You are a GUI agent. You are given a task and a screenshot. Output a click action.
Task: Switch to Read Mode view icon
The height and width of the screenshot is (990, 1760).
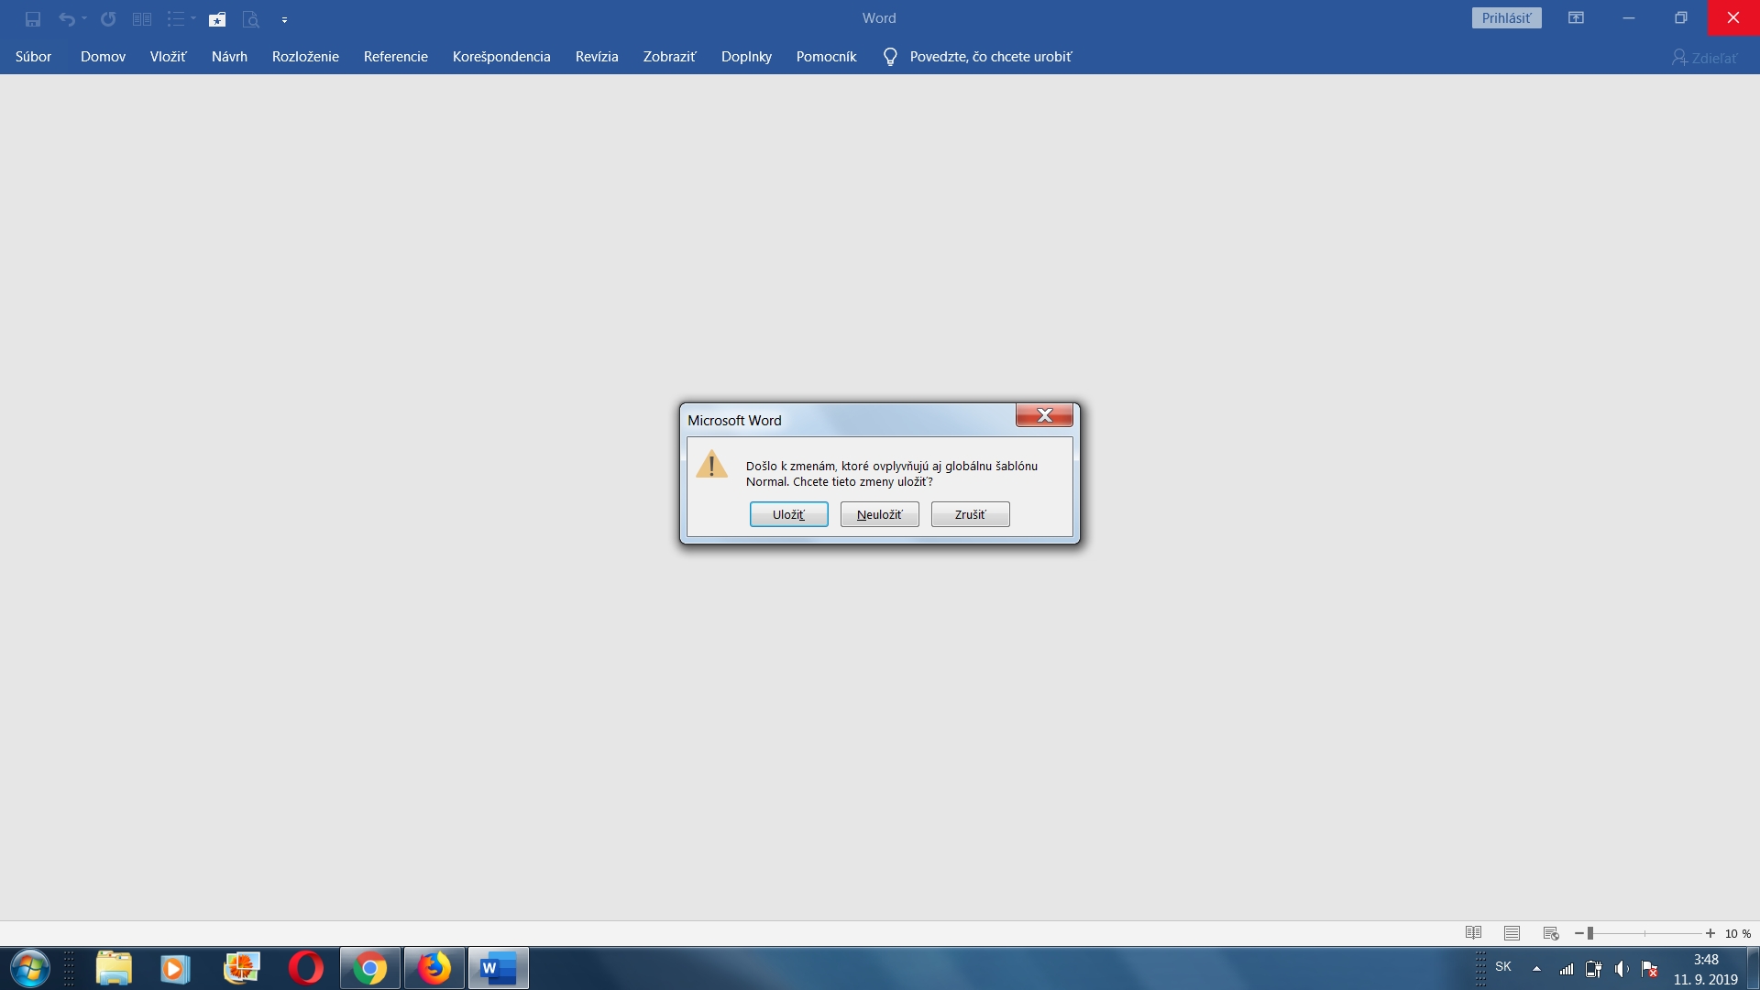click(x=1473, y=933)
